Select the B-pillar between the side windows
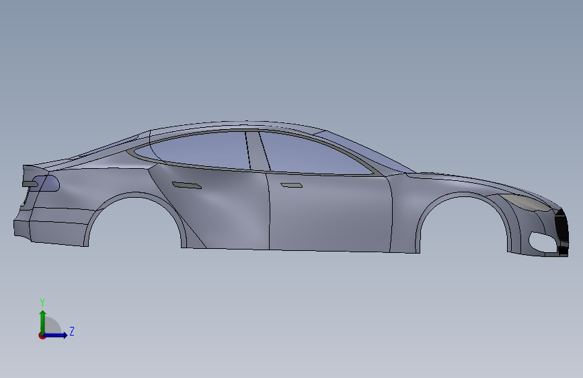The height and width of the screenshot is (378, 583). click(x=258, y=151)
